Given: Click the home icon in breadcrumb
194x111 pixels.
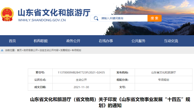Looking at the screenshot, I should click(x=2, y=50).
